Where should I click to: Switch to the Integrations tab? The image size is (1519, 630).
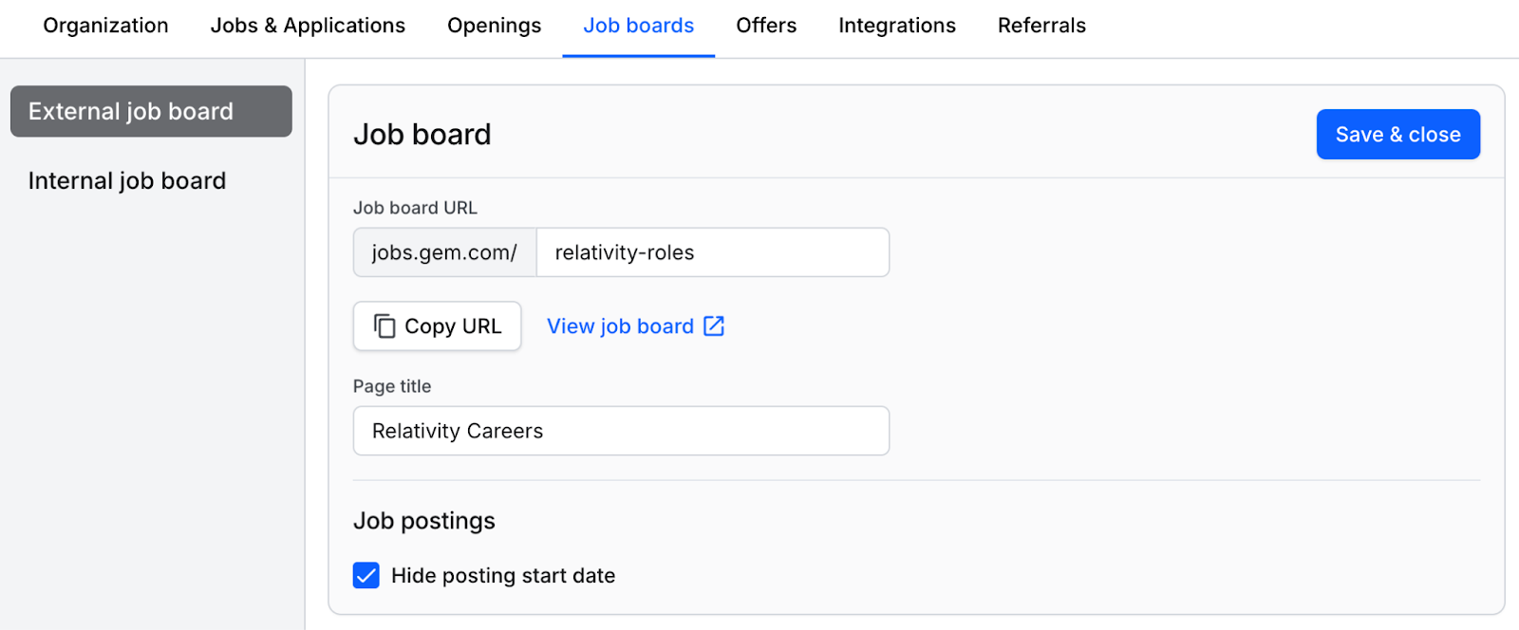pyautogui.click(x=896, y=26)
